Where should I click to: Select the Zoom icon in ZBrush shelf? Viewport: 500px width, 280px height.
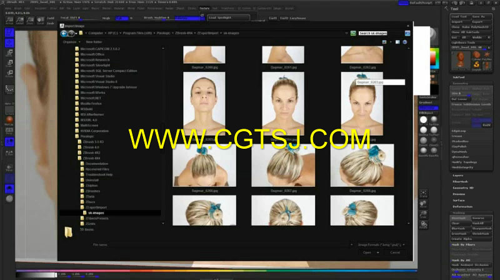pyautogui.click(x=30, y=21)
